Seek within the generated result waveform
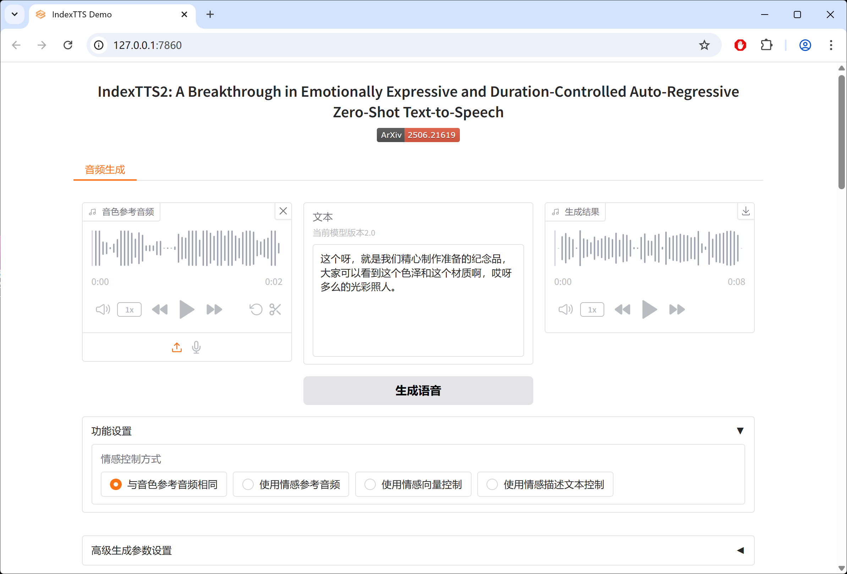This screenshot has height=574, width=847. coord(649,248)
